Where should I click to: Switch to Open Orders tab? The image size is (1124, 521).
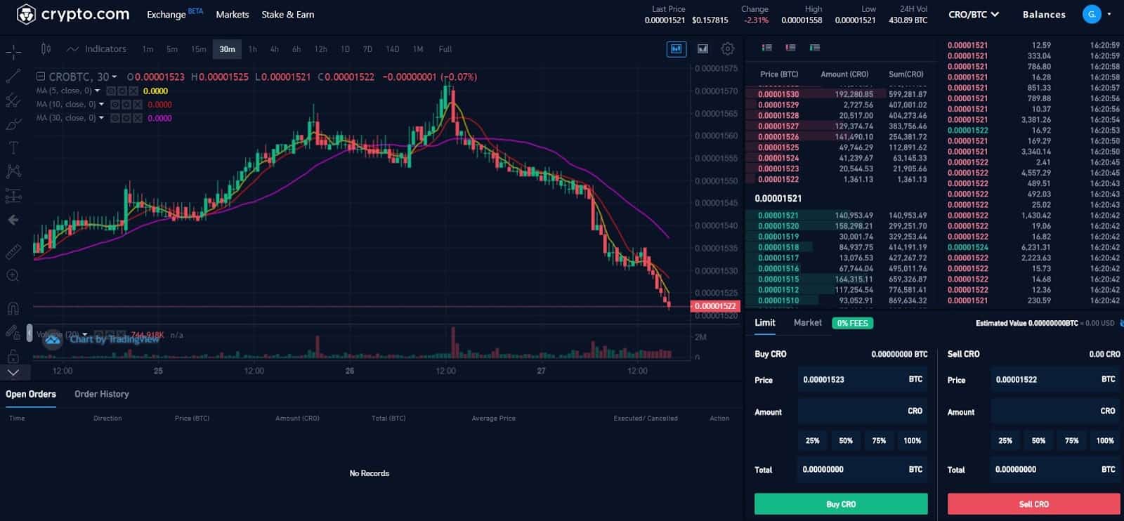pyautogui.click(x=31, y=394)
